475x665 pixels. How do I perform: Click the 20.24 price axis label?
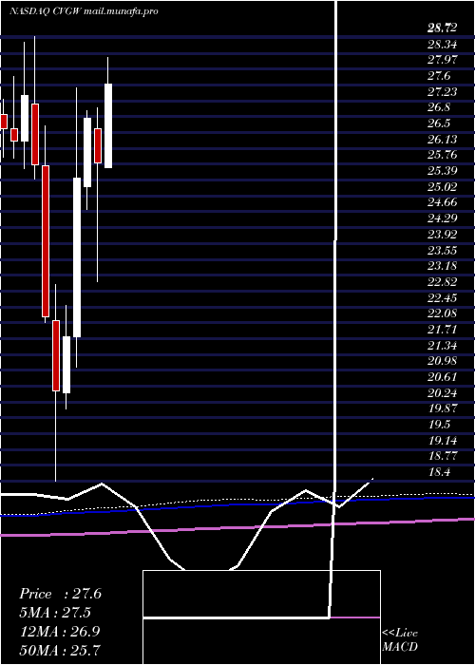tap(443, 392)
